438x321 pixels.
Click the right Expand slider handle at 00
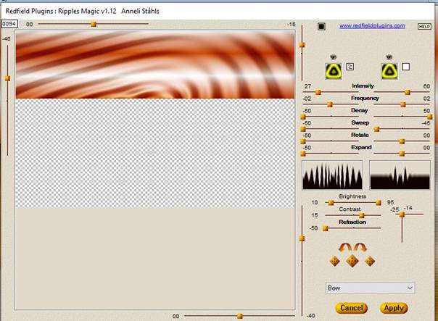[x=402, y=154]
